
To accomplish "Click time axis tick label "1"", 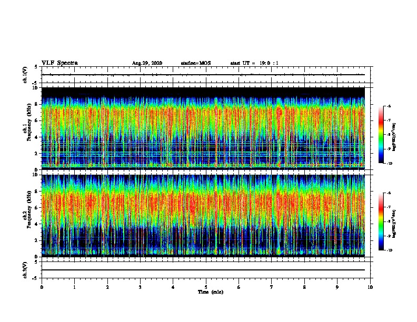I will point(74,287).
